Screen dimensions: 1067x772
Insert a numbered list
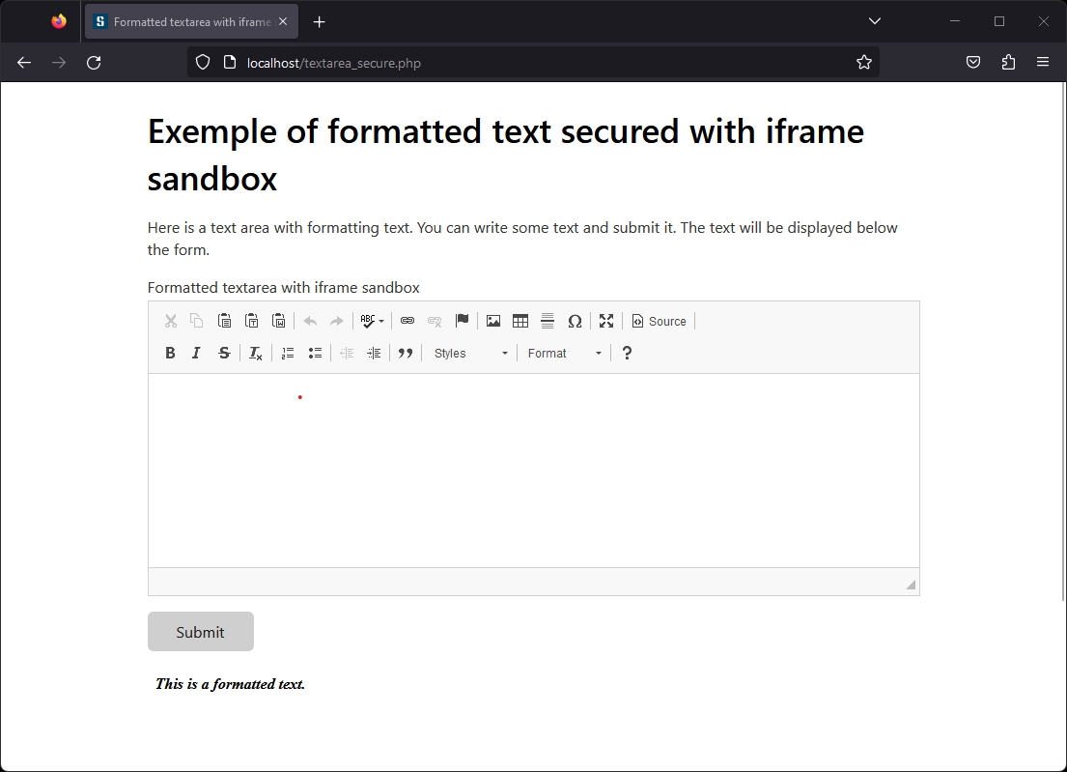(288, 354)
